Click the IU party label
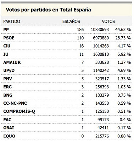Image resolution: width=134 pixels, height=141 pixels. (6, 54)
